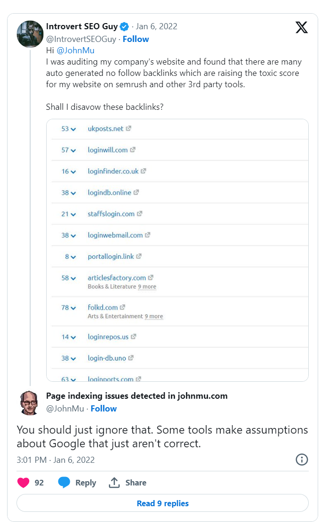This screenshot has height=526, width=329.
Task: Show 9 more categories under articlesfactory.com
Action: [x=147, y=287]
